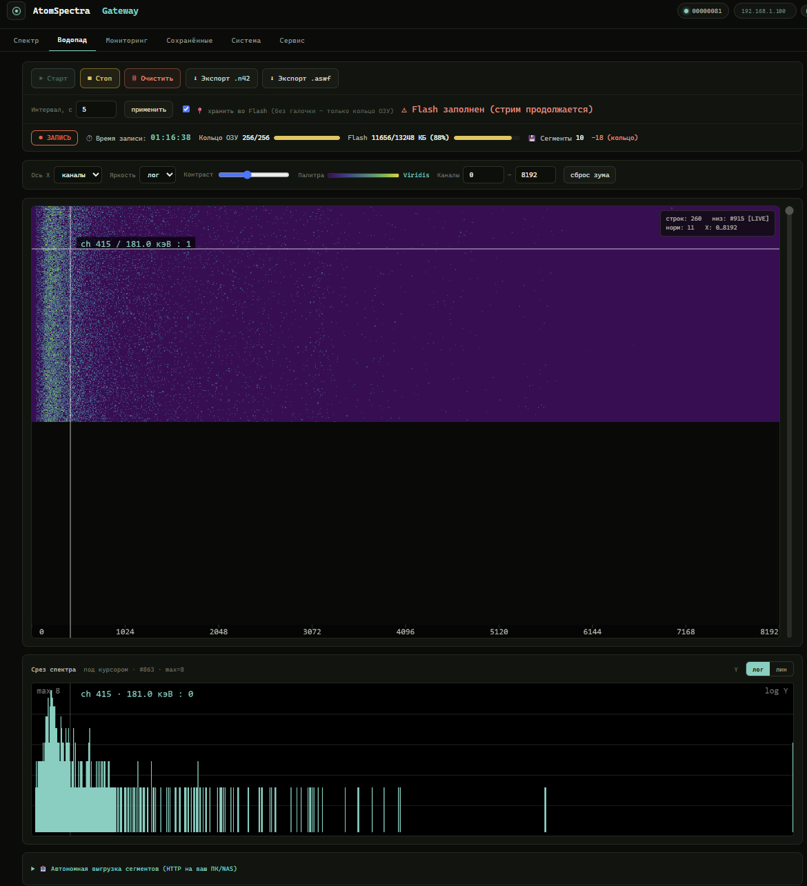The height and width of the screenshot is (886, 807).
Task: Adjust the Контраст slider handle
Action: [247, 174]
